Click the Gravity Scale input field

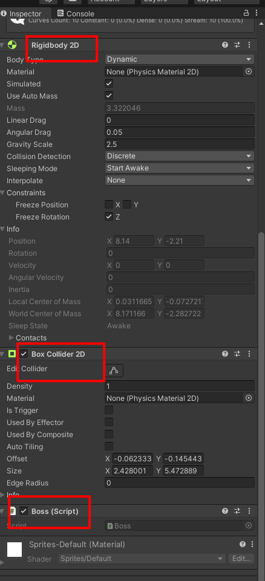click(x=180, y=144)
